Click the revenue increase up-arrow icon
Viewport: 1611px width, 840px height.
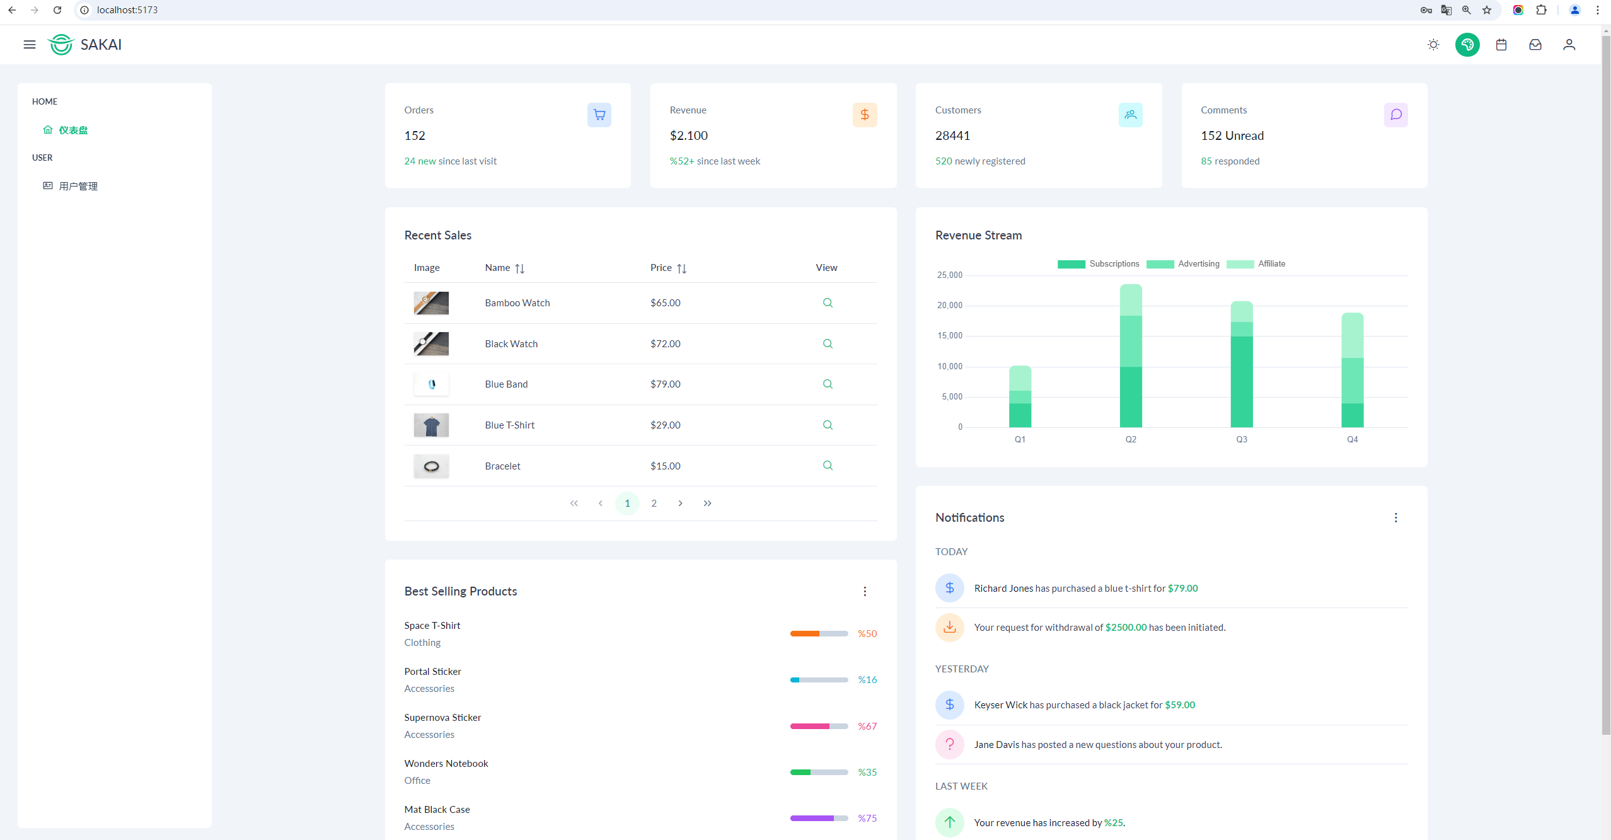click(950, 822)
